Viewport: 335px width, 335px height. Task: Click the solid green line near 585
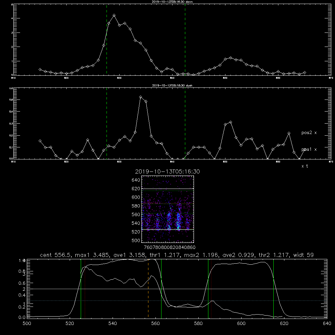point(208,288)
